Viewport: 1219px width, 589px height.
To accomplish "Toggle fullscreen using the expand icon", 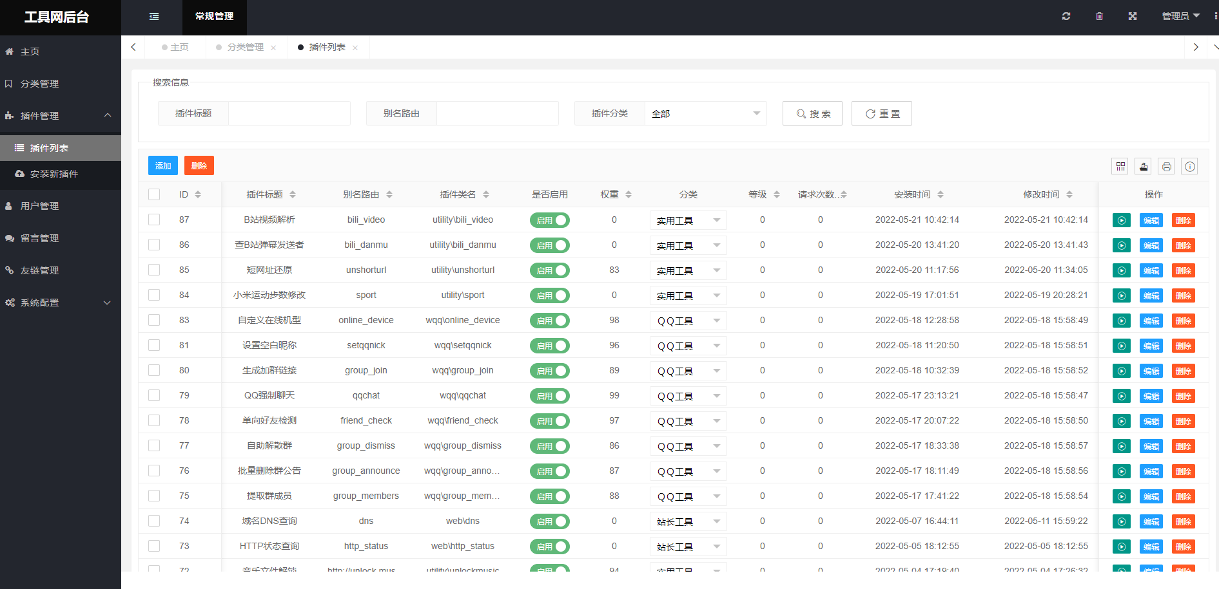I will 1133,16.
